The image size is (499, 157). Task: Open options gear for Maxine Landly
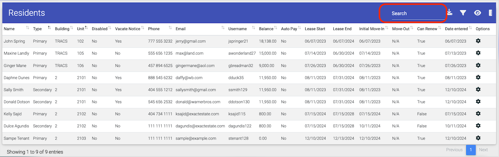pyautogui.click(x=478, y=53)
